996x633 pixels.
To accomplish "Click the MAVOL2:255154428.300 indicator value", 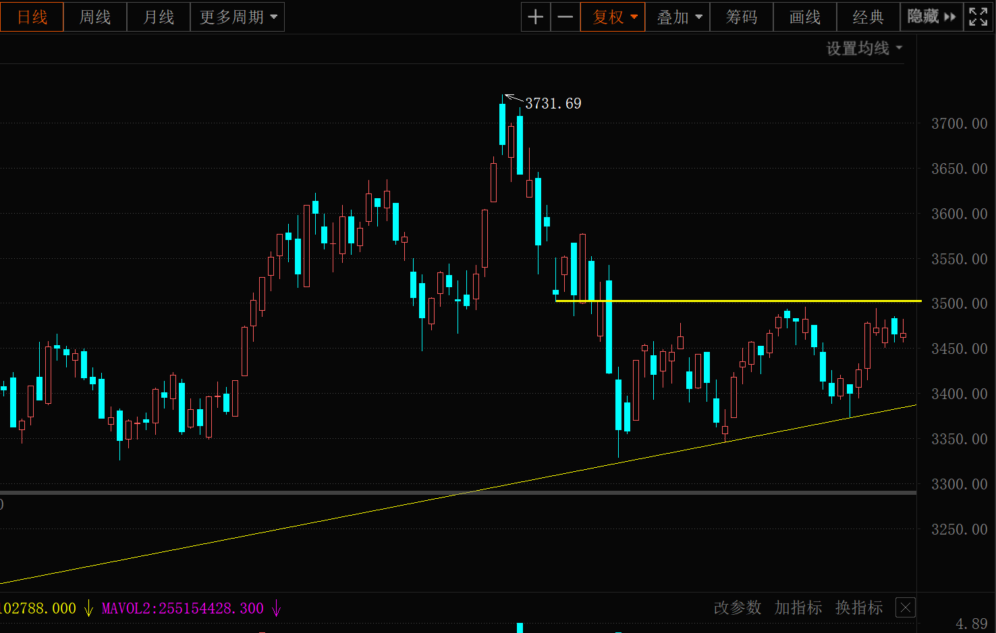I will (x=182, y=609).
